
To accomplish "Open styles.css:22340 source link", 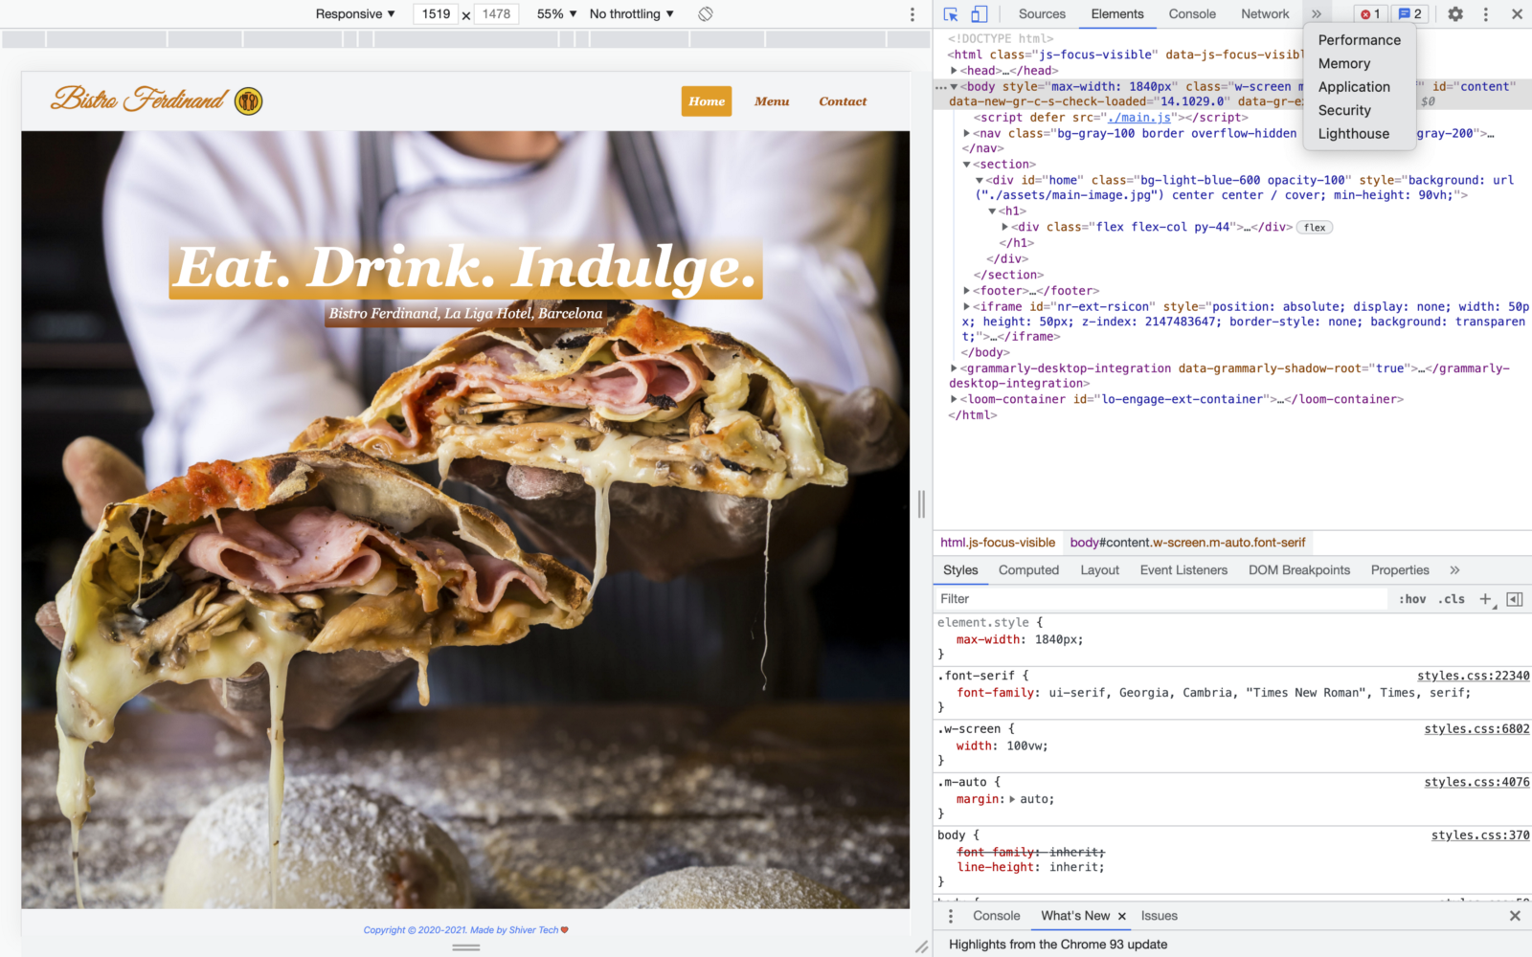I will point(1473,676).
